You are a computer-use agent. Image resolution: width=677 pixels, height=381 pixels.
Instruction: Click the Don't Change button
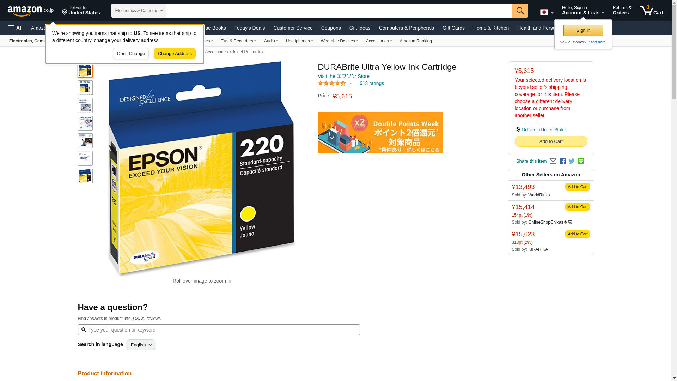tap(131, 54)
